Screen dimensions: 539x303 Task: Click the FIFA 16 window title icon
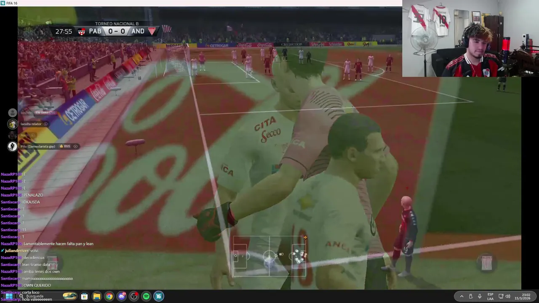[x=3, y=3]
